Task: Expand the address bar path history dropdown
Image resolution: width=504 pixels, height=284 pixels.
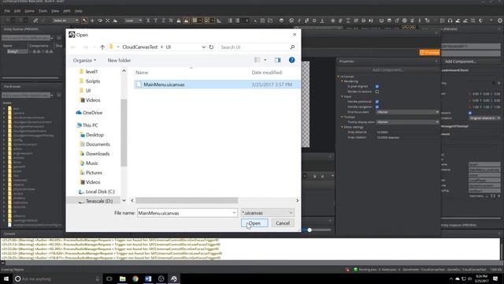Action: pos(203,47)
